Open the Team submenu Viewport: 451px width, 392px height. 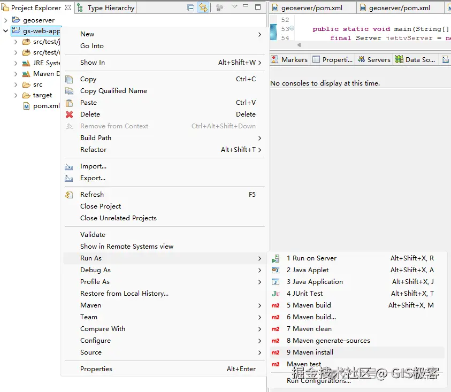click(x=165, y=317)
